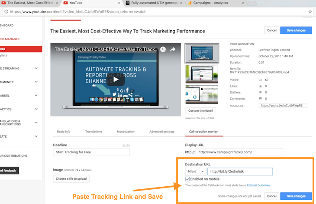Viewport: 316px width, 204px height.
Task: Click the Custom thumbnail button
Action: [200, 111]
